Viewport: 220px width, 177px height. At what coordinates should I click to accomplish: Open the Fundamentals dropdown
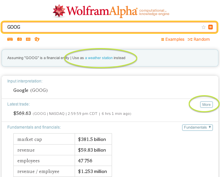[x=197, y=128]
